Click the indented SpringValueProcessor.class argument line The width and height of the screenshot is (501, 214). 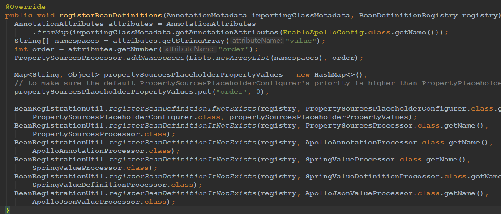[95, 168]
